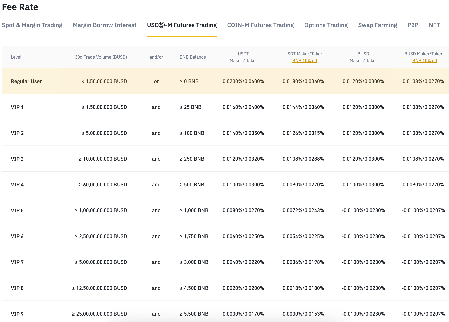Click the Level column header

(16, 57)
